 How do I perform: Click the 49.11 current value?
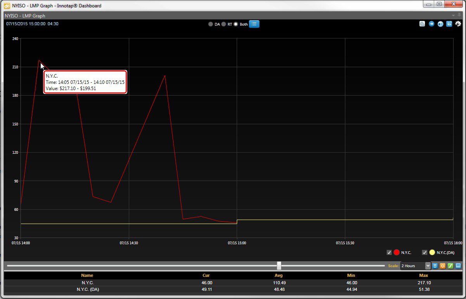tap(206, 289)
